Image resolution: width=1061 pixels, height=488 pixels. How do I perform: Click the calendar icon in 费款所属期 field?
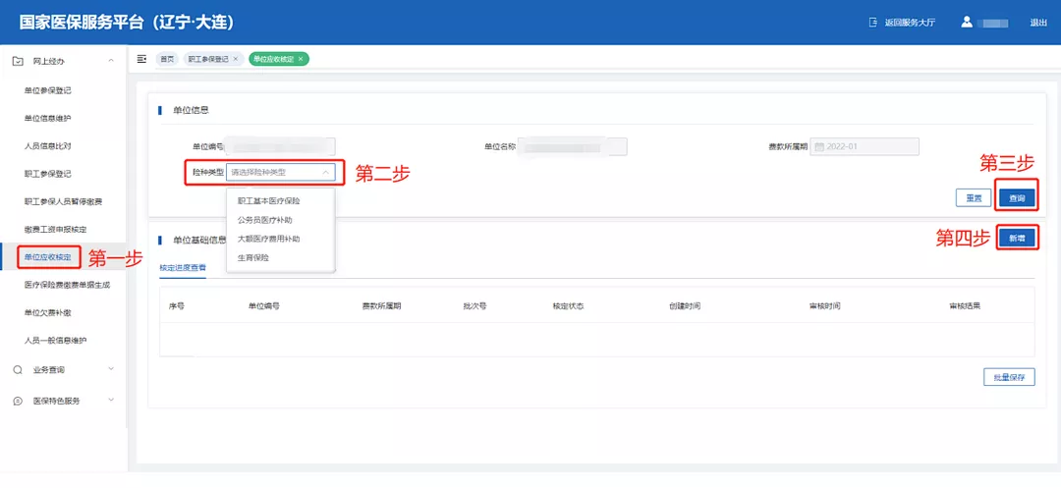[x=817, y=147]
